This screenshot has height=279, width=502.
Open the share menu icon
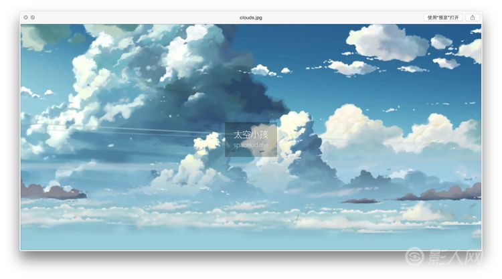coord(473,17)
